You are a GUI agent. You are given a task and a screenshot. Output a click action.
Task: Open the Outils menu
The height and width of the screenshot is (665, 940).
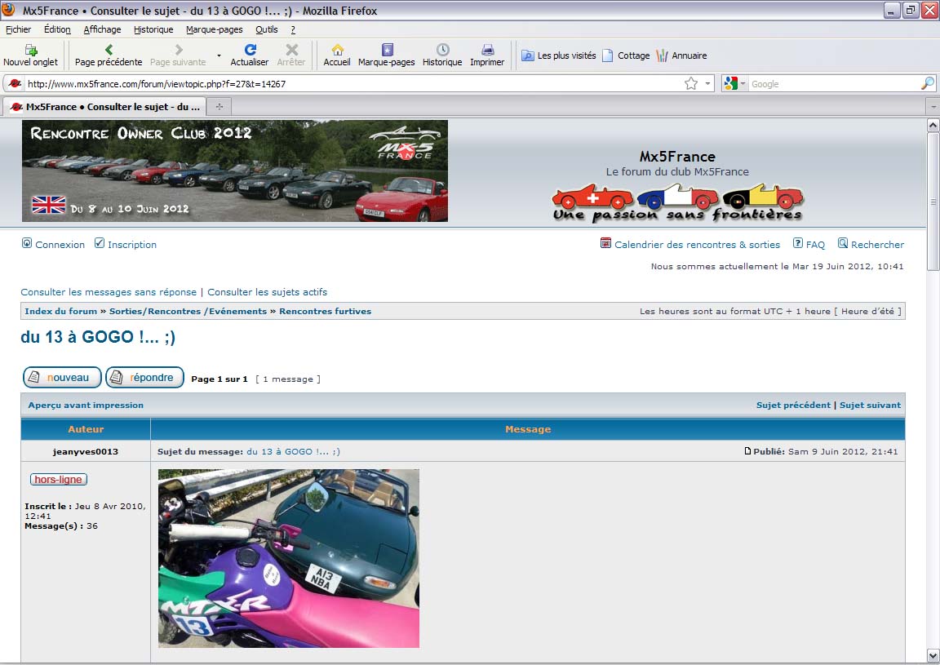(267, 29)
